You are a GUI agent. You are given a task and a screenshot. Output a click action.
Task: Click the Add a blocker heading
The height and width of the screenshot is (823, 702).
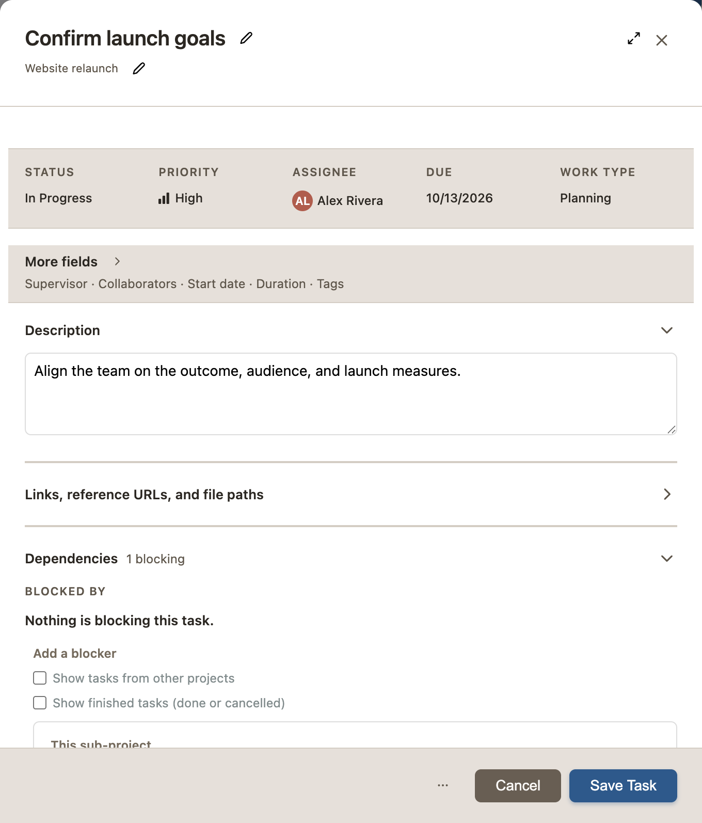[x=75, y=654]
